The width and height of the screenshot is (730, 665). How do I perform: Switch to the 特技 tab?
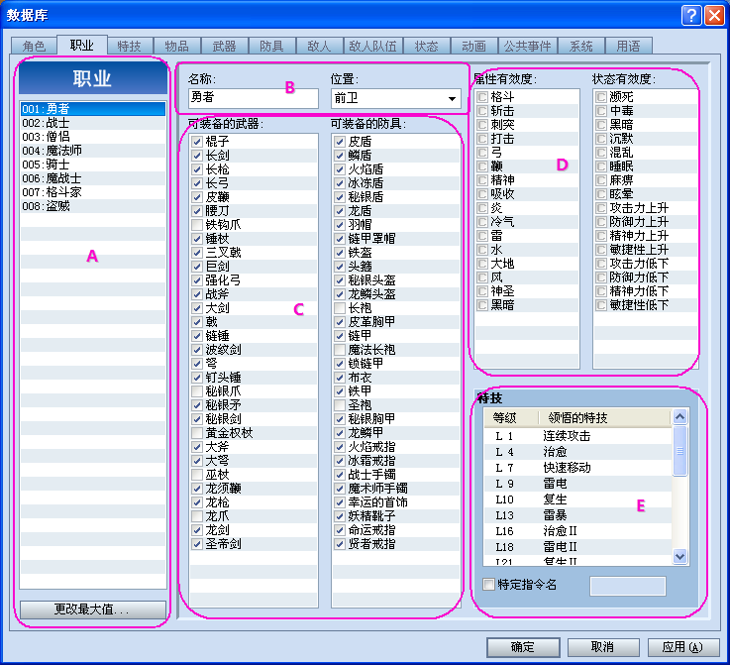click(129, 47)
